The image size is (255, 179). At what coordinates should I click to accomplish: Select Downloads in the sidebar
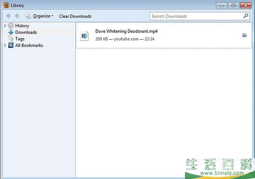26,32
